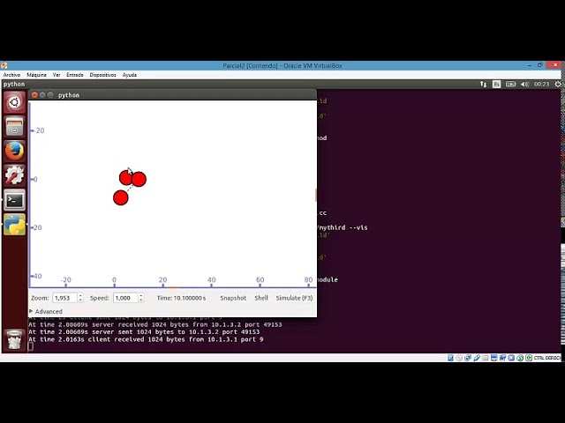The height and width of the screenshot is (423, 565).
Task: Launch Firefox from the dock
Action: tap(14, 151)
